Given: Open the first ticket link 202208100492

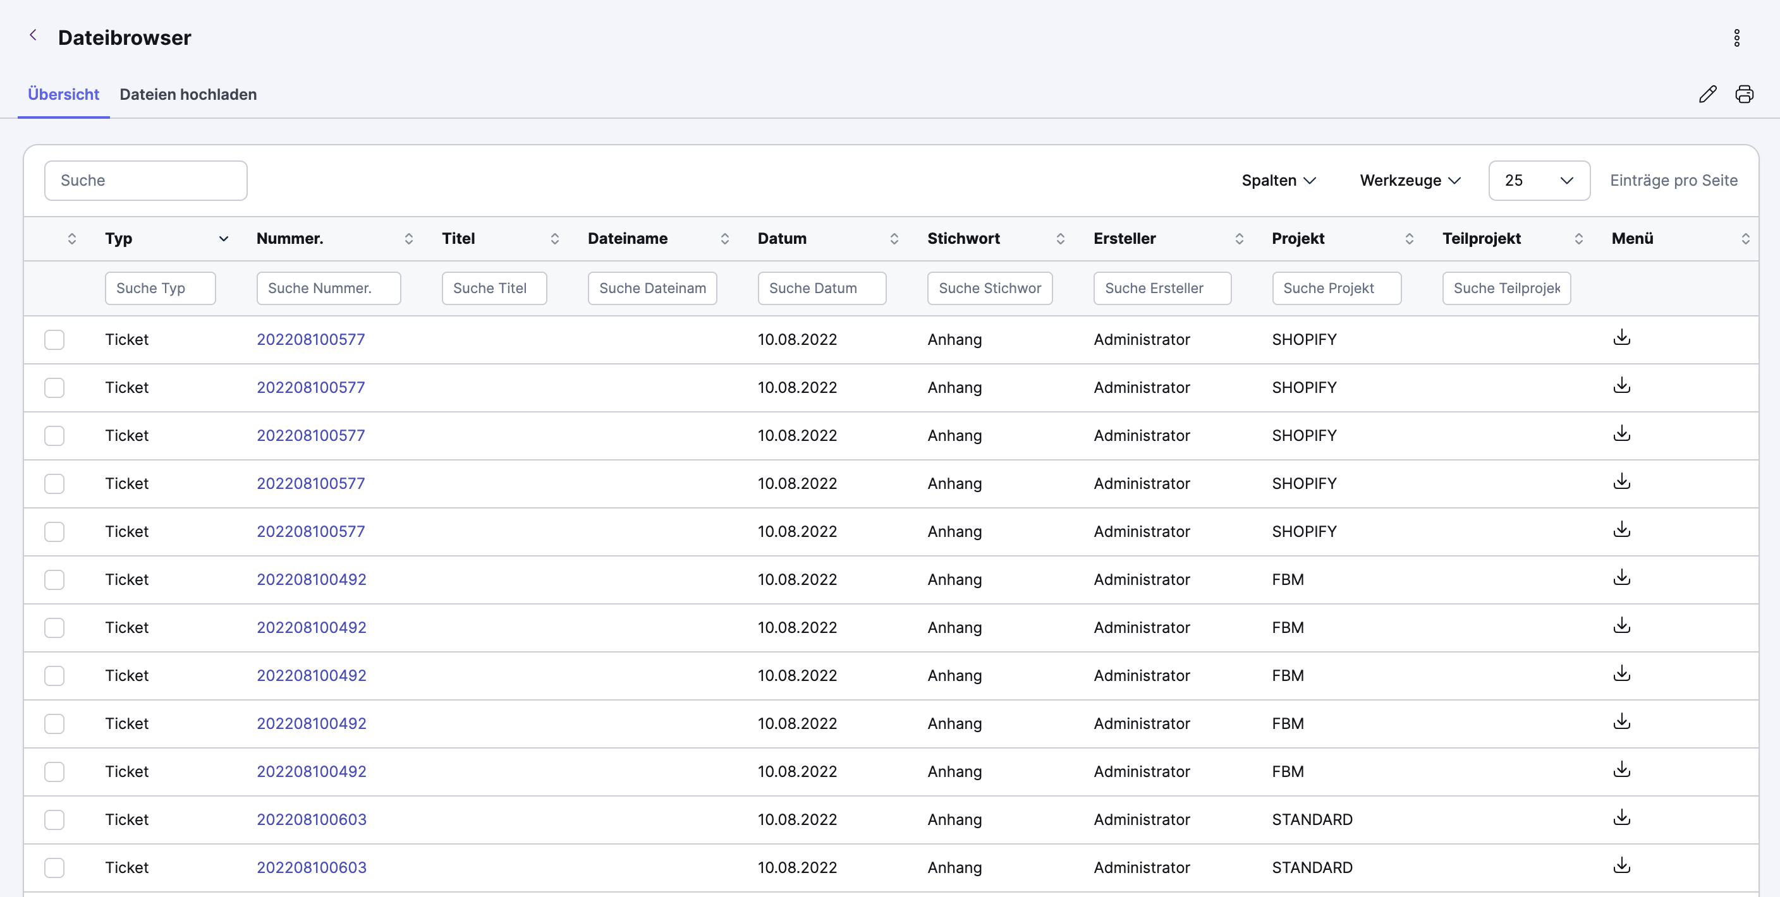Looking at the screenshot, I should coord(312,579).
